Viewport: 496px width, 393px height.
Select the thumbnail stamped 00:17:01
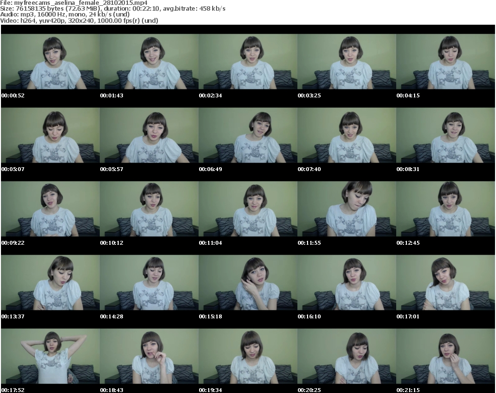[x=446, y=283]
